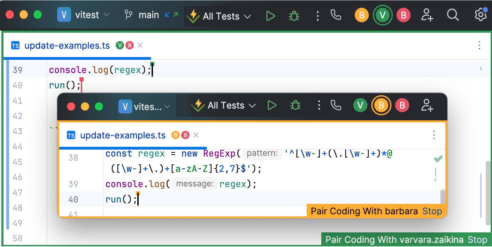Select barbara's orange avatar in the inner window
492x247 pixels.
381,105
